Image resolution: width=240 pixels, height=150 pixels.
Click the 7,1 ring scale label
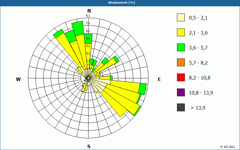click(x=88, y=23)
